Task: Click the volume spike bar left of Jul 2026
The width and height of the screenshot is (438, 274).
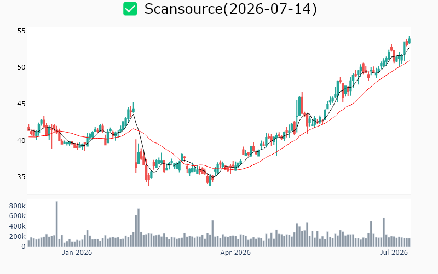Action: click(x=384, y=232)
